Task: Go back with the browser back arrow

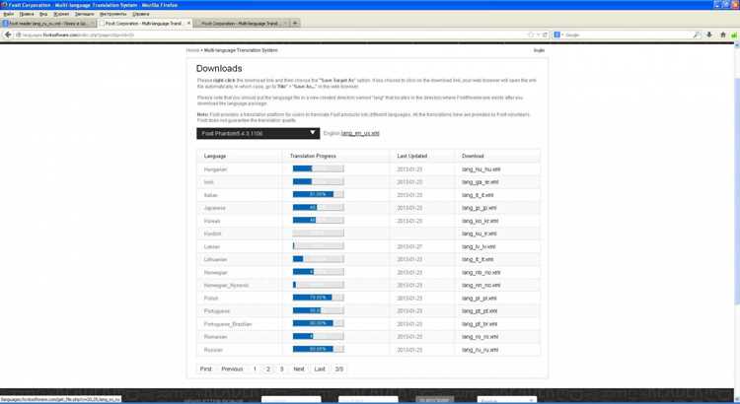Action: [8, 34]
